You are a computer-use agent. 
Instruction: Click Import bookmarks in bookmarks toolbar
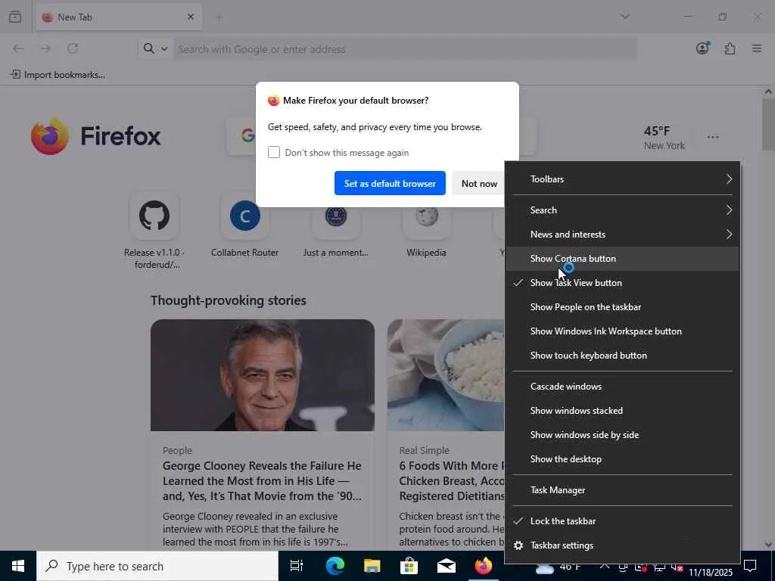(x=58, y=75)
